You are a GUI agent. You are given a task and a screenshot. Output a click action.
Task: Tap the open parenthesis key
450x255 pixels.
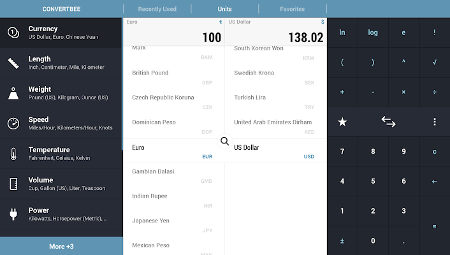point(342,62)
